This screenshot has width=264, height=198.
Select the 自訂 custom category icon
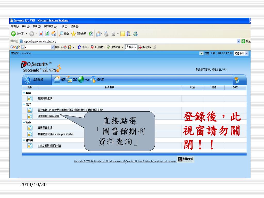click(x=69, y=79)
